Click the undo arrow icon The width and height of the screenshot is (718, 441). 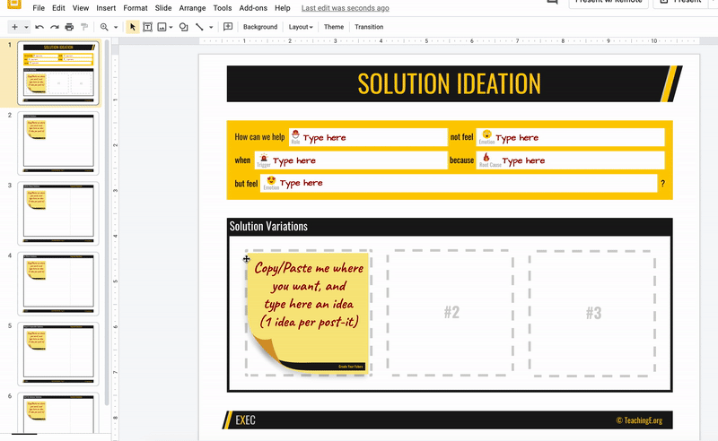click(39, 27)
